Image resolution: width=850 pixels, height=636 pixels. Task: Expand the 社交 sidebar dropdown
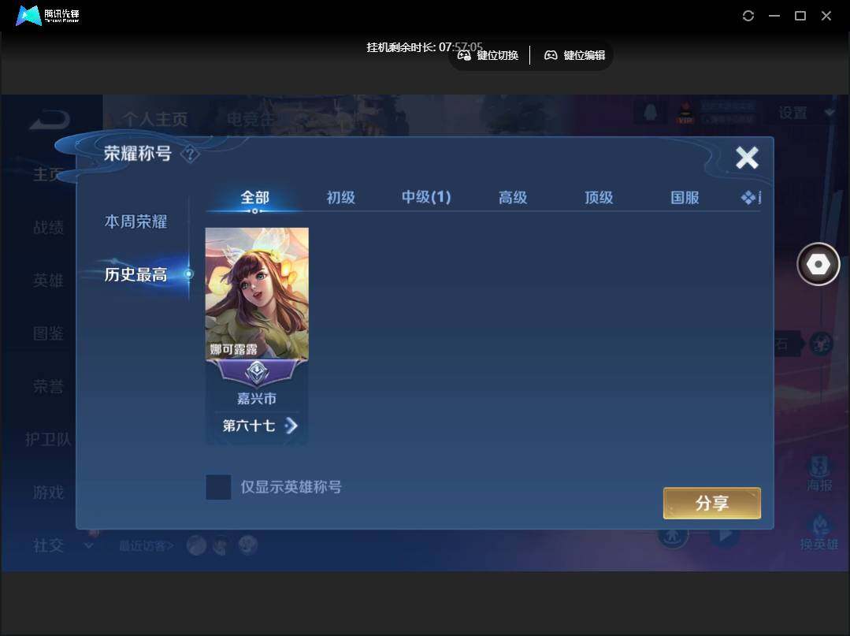pos(87,545)
